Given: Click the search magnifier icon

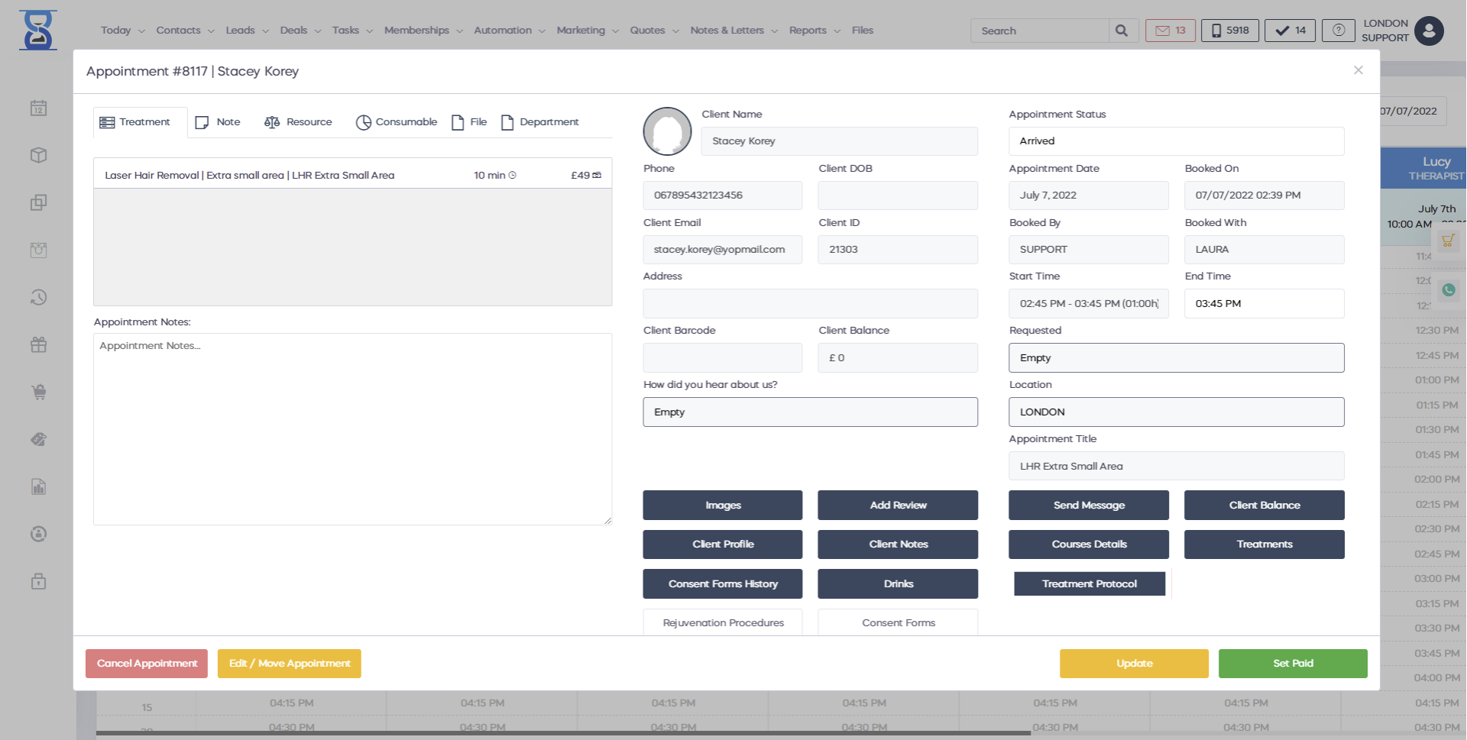Looking at the screenshot, I should tap(1121, 31).
